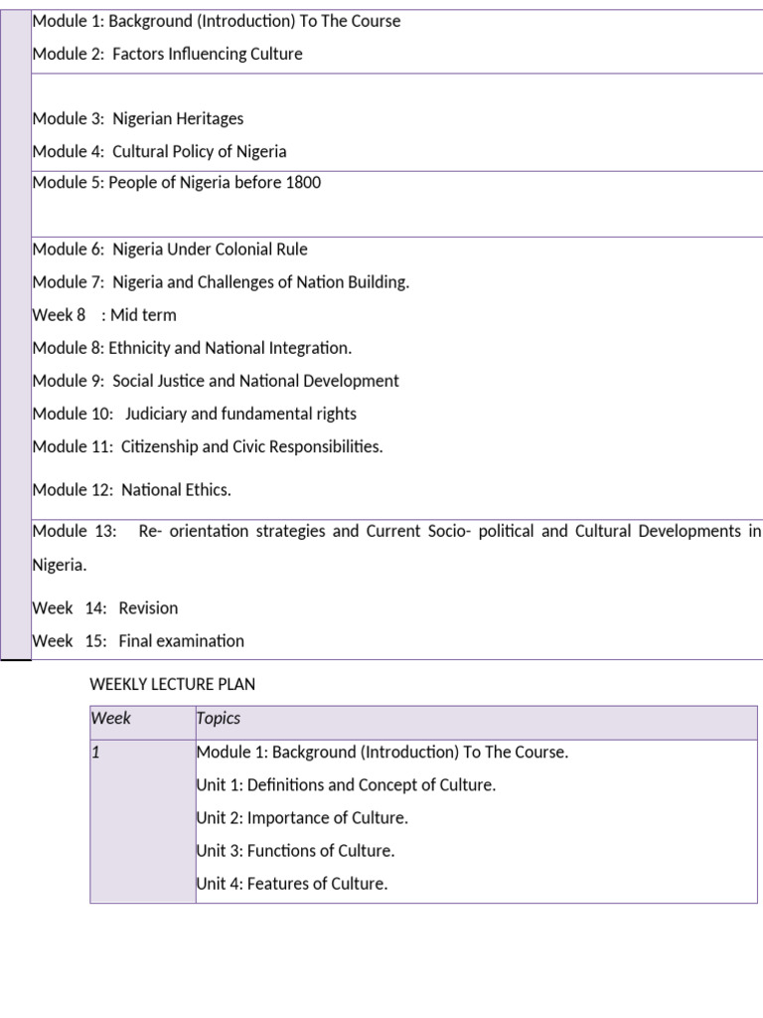Image resolution: width=763 pixels, height=1018 pixels.
Task: Click 'Module 9: Social Justice and National Development'
Action: (216, 381)
